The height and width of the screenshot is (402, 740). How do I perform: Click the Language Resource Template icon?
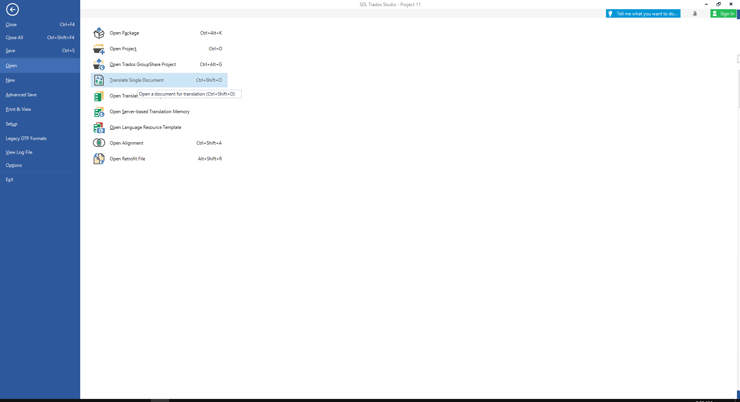click(x=99, y=127)
